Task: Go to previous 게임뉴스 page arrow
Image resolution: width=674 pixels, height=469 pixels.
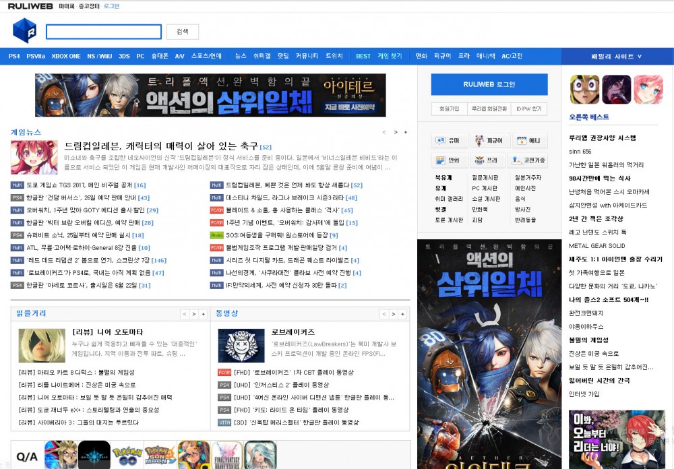Action: (384, 132)
